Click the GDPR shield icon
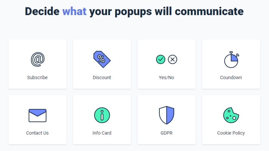Image resolution: width=269 pixels, height=151 pixels. (166, 115)
